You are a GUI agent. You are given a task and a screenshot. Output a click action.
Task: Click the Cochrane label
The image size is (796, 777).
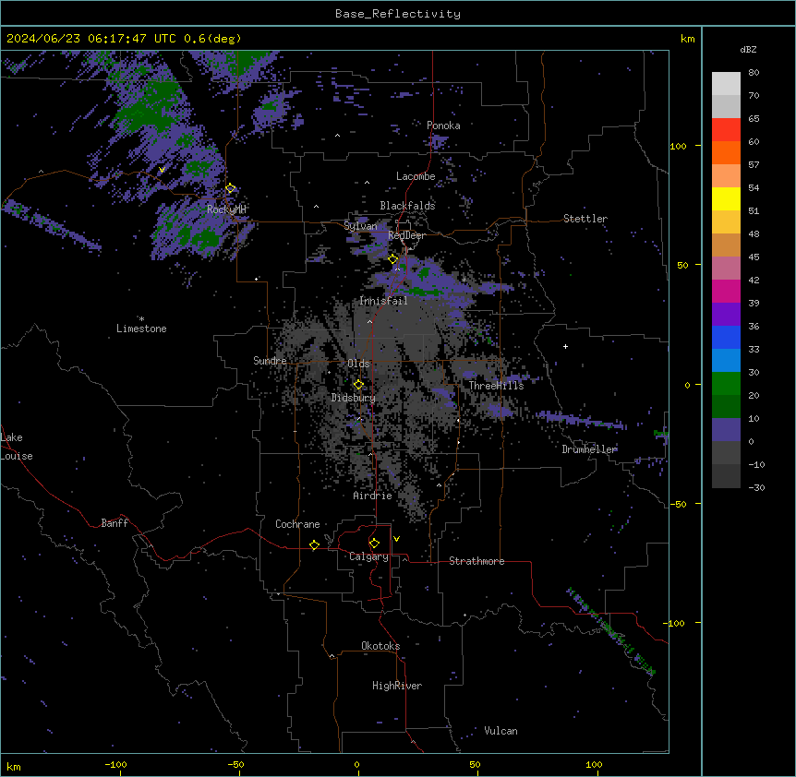(x=297, y=524)
